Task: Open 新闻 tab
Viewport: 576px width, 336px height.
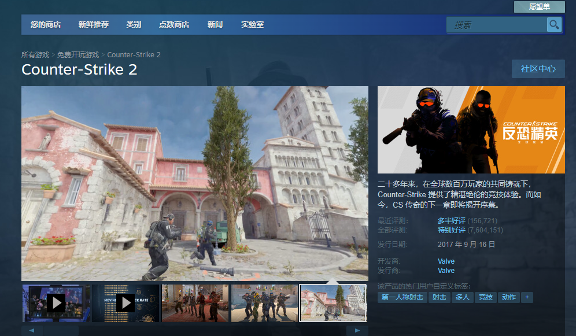Action: click(x=215, y=25)
